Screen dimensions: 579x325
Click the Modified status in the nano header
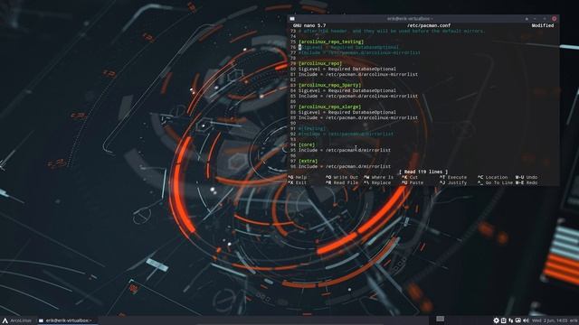543,25
